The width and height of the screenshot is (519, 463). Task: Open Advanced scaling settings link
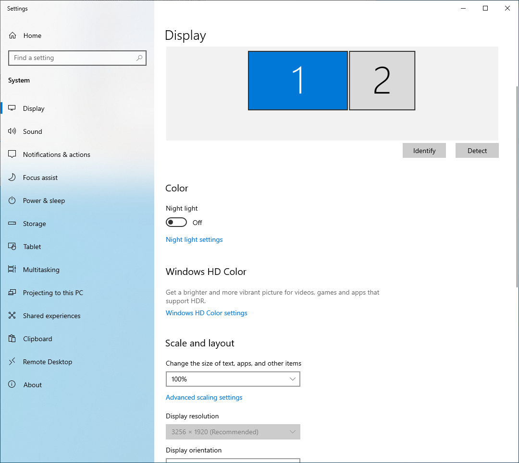tap(204, 397)
